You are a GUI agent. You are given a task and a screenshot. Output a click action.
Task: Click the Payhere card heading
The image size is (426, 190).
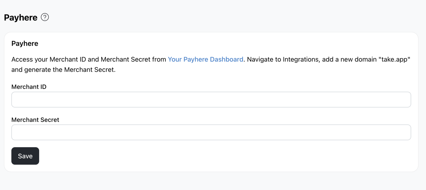point(25,44)
